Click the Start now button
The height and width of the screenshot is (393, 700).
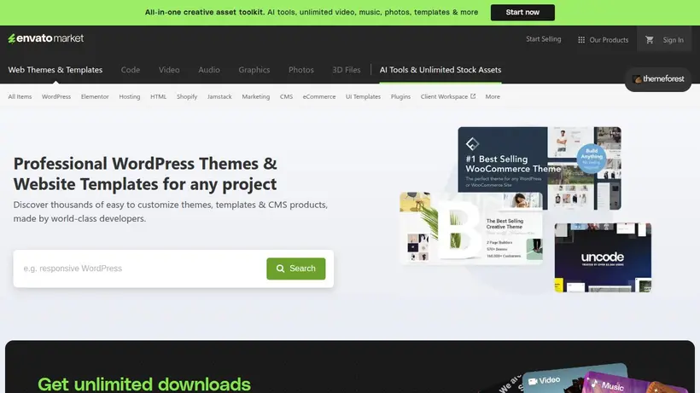pyautogui.click(x=522, y=13)
